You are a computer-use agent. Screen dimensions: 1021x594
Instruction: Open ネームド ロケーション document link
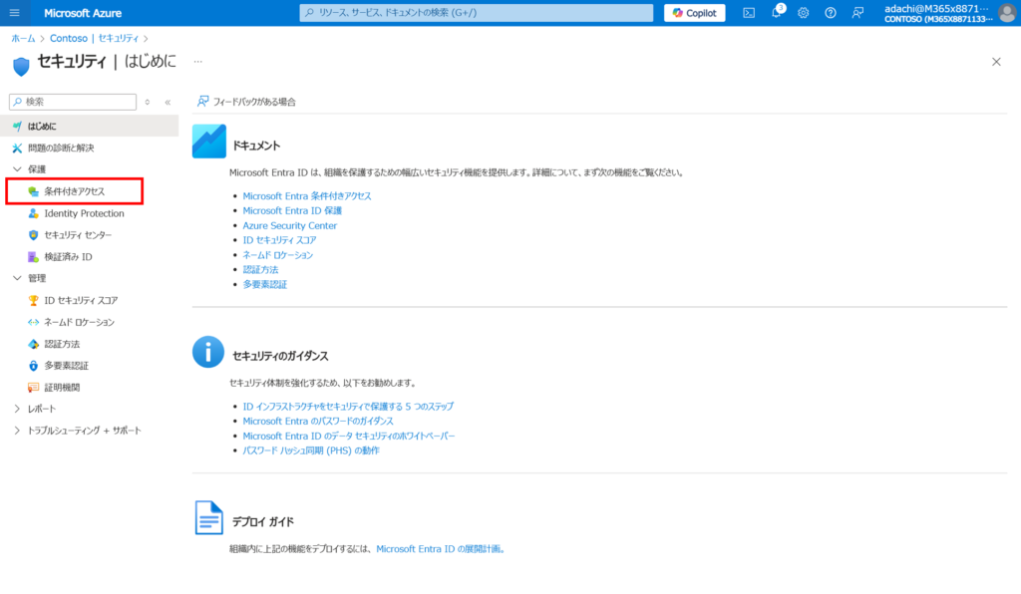pos(277,255)
